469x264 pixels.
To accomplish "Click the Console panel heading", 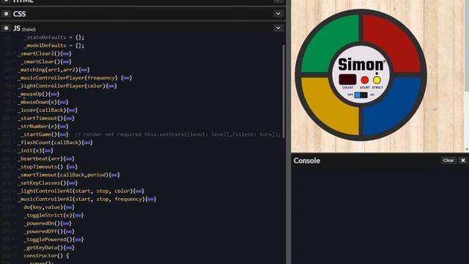I will coord(306,161).
